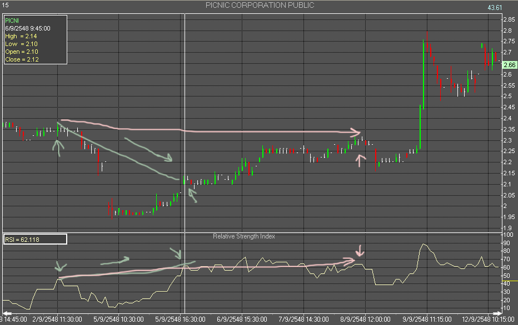Select the Relative Strength Index panel title
The image size is (518, 325).
pyautogui.click(x=244, y=236)
